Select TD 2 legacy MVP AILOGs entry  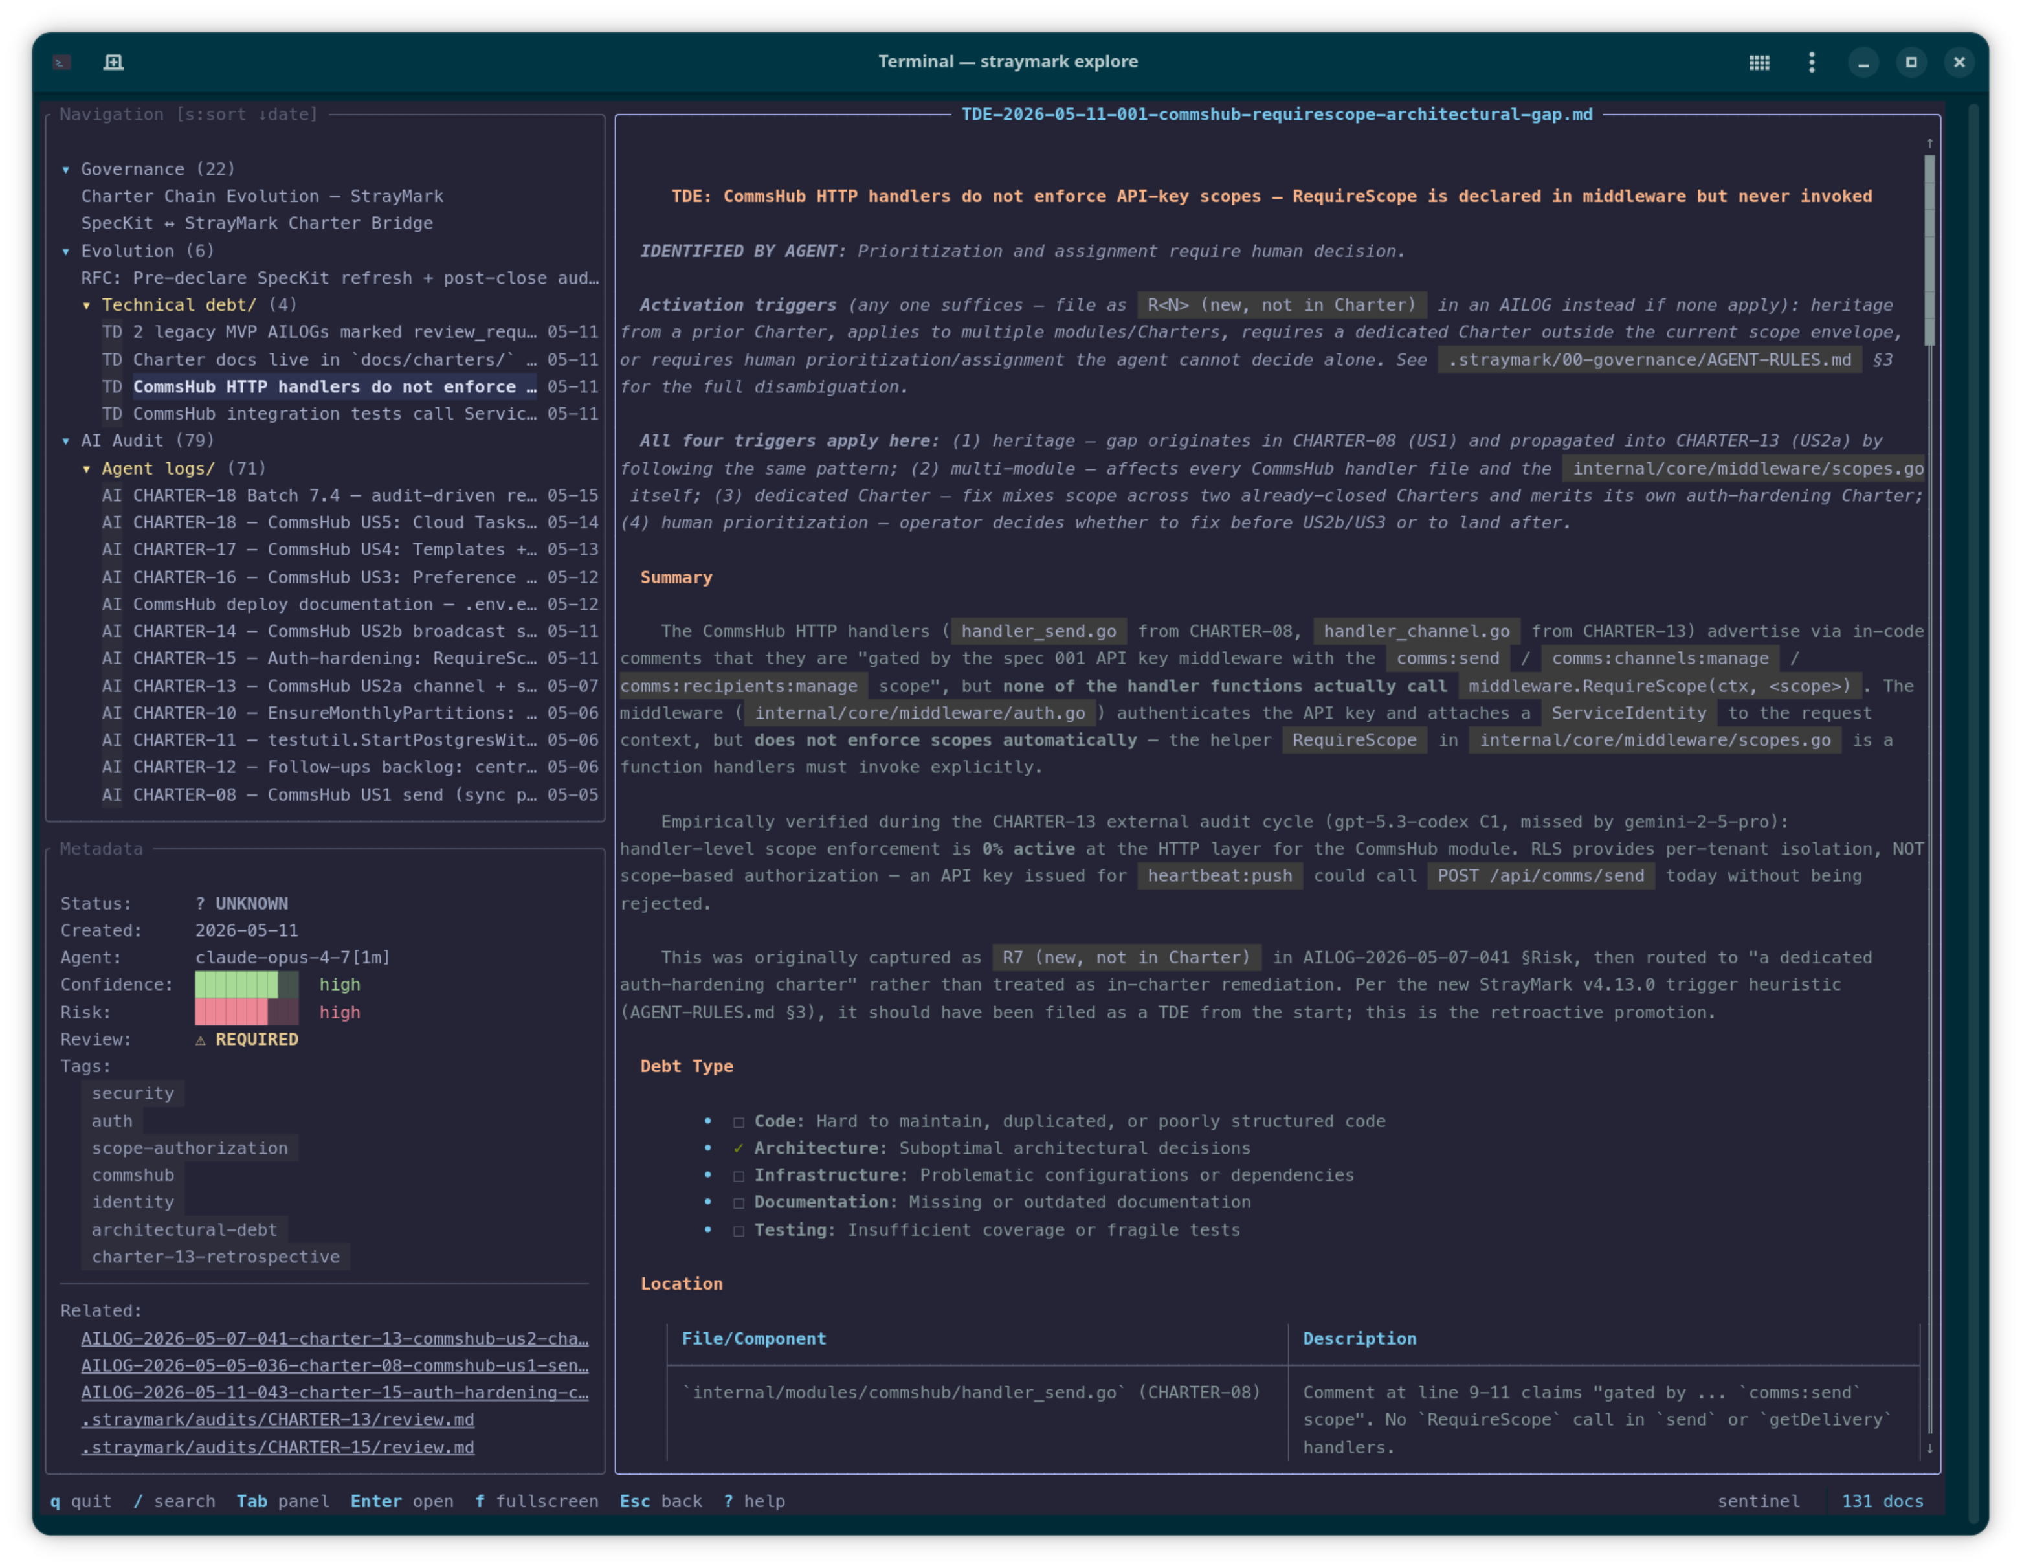[x=350, y=333]
